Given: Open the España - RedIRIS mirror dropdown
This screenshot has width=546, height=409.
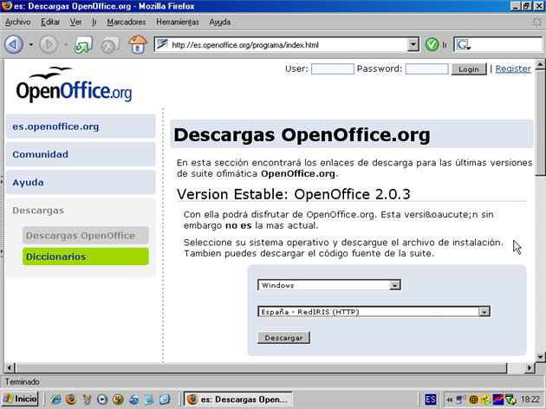Looking at the screenshot, I should (485, 311).
